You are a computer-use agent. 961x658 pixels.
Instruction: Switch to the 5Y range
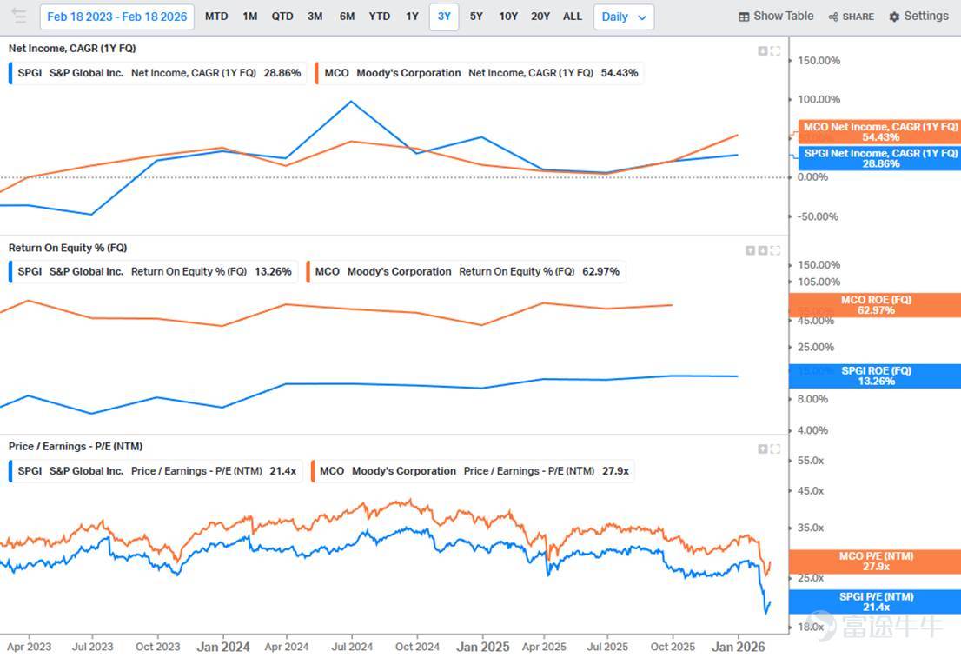pyautogui.click(x=476, y=17)
